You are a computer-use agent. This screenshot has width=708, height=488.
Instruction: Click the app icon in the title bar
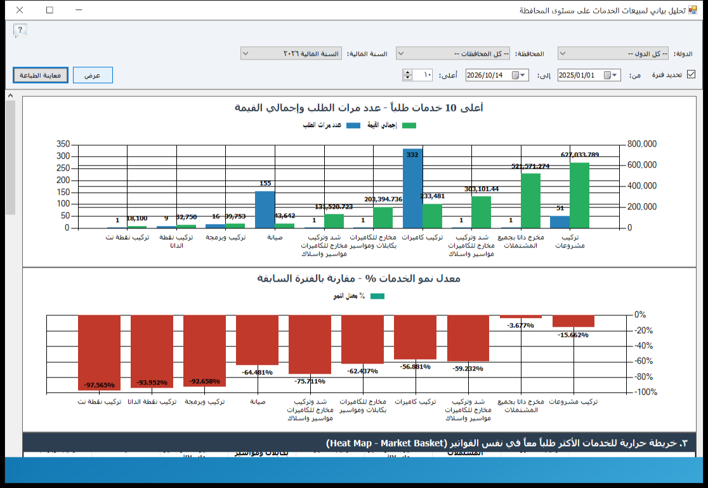coord(692,10)
